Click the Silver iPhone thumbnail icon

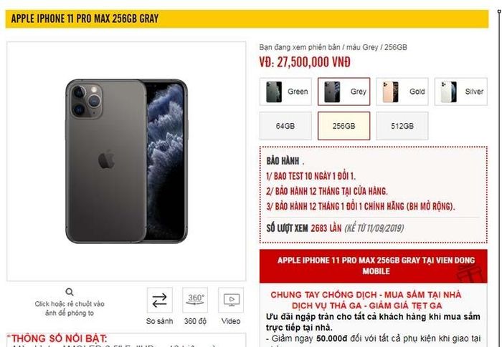click(449, 92)
